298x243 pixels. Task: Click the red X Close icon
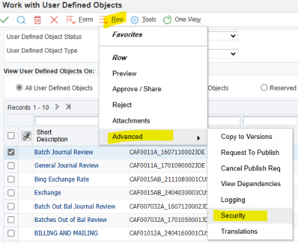coord(54,20)
